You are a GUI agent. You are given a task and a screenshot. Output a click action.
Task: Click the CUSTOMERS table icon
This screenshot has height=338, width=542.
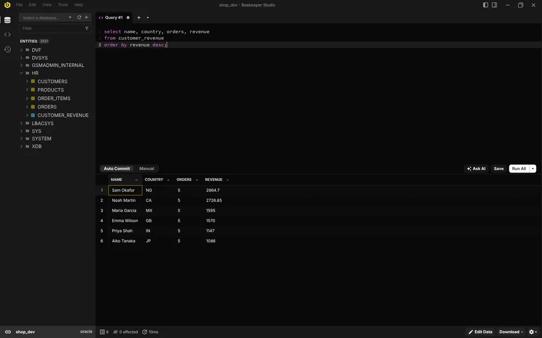coord(33,82)
